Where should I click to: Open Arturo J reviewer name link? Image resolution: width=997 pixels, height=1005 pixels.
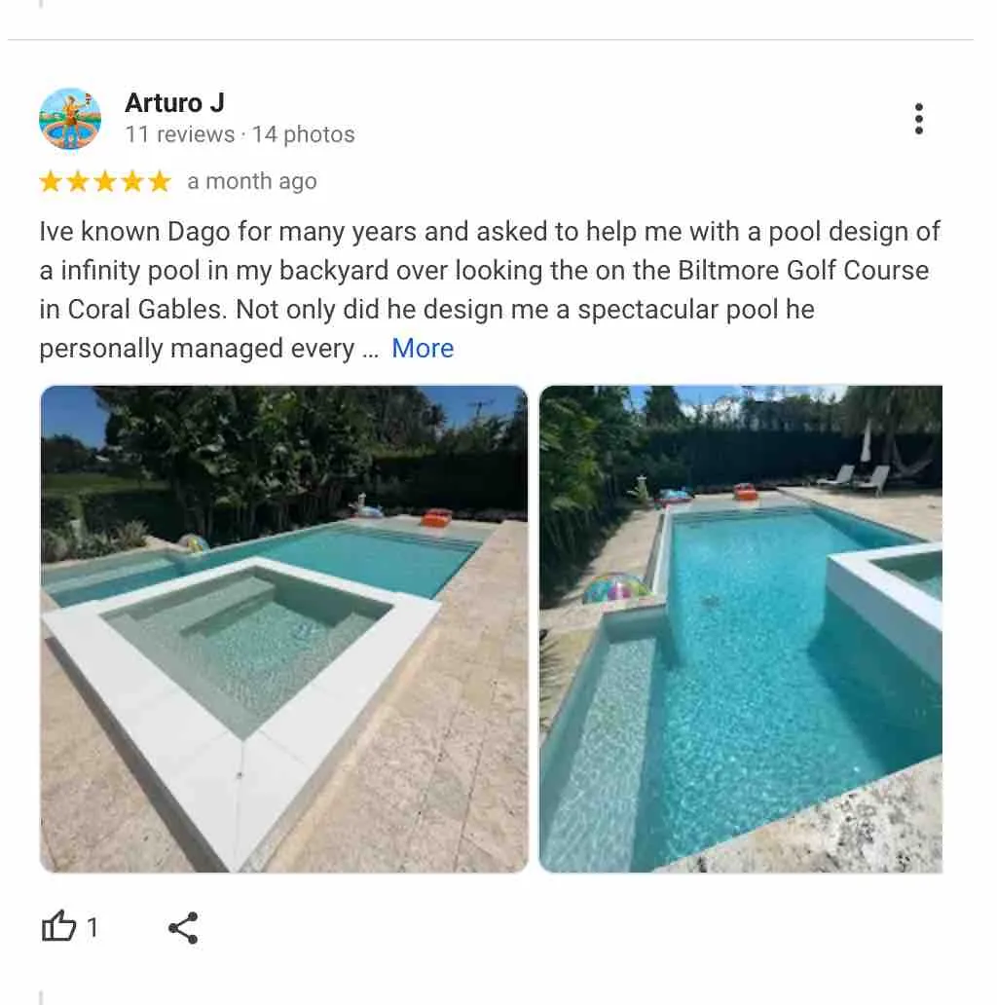tap(174, 102)
